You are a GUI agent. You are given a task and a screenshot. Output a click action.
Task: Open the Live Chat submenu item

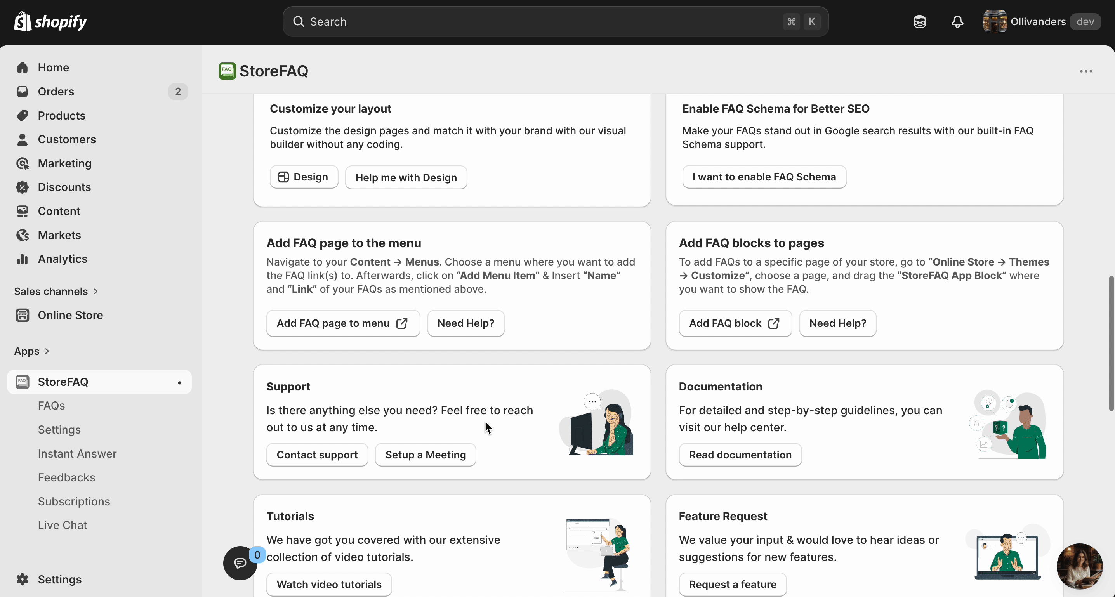[63, 525]
